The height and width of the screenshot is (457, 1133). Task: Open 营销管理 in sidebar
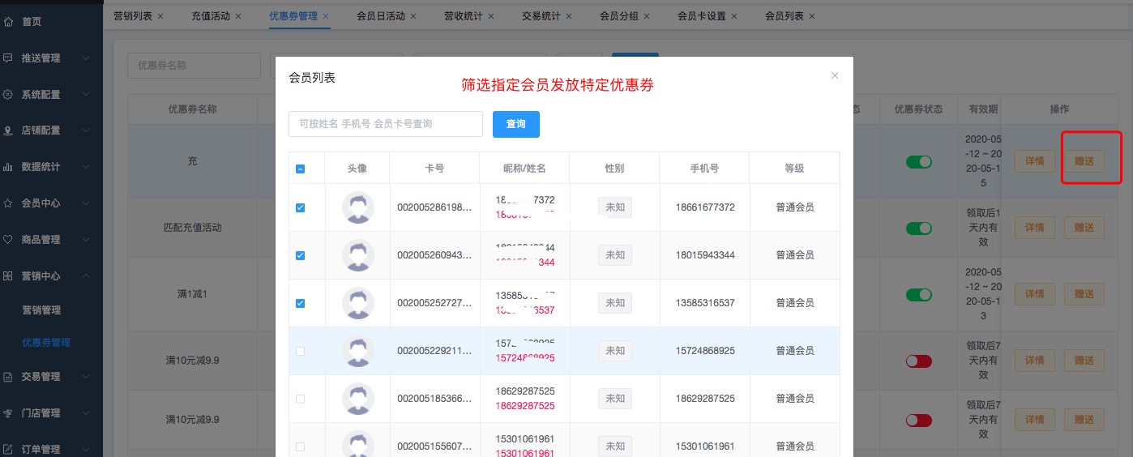[x=41, y=310]
